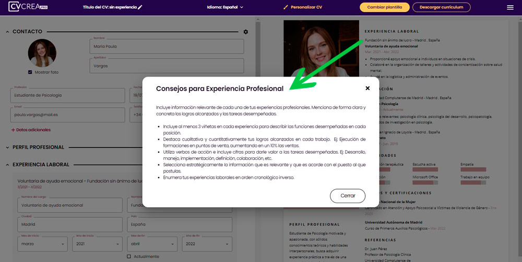Click the profile photo thumbnail in Contacto
The image size is (522, 262).
tap(42, 53)
